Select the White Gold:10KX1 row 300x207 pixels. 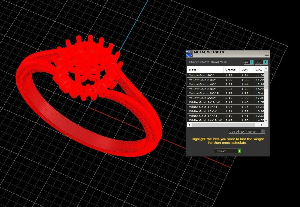point(226,107)
